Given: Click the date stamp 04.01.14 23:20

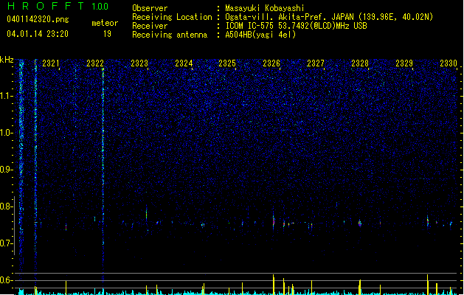Looking at the screenshot, I should (x=38, y=34).
